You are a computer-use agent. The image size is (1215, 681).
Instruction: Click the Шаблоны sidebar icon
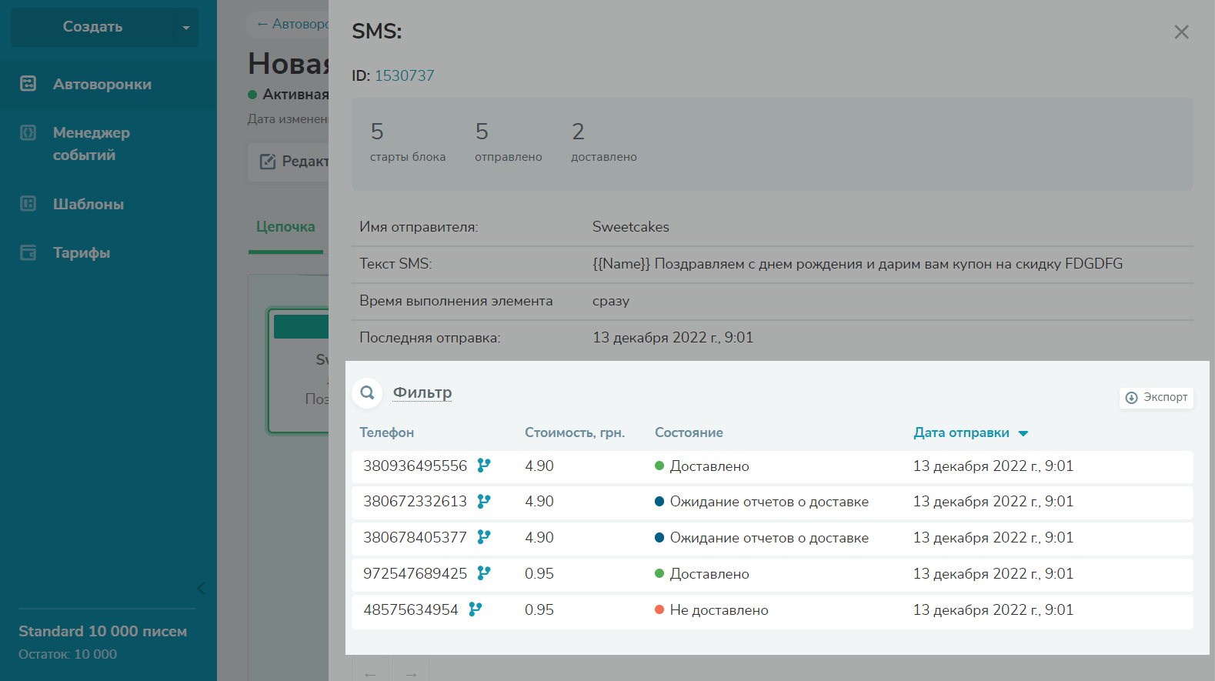point(28,204)
